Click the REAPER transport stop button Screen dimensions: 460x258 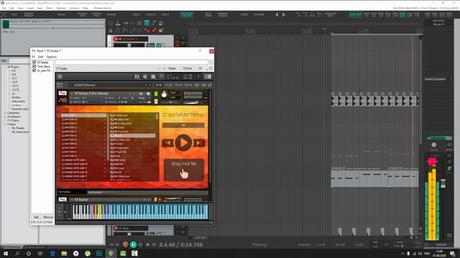click(x=147, y=244)
